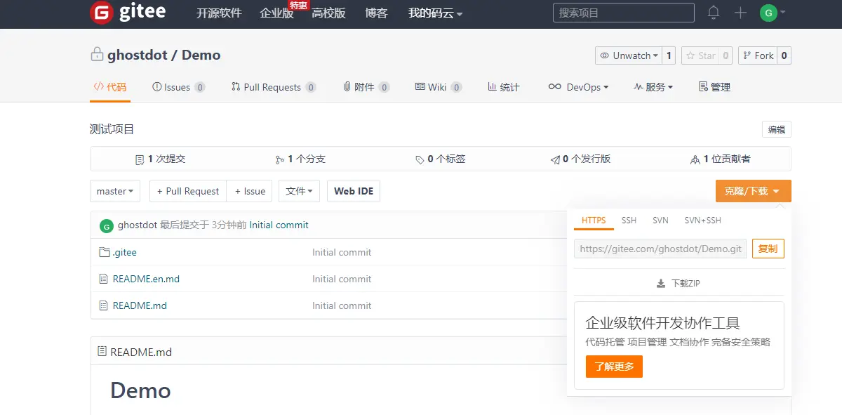842x415 pixels.
Task: Open the Demo repository name link
Action: (x=201, y=55)
